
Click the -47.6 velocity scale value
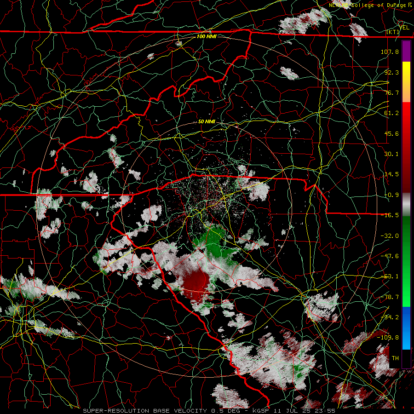point(390,256)
